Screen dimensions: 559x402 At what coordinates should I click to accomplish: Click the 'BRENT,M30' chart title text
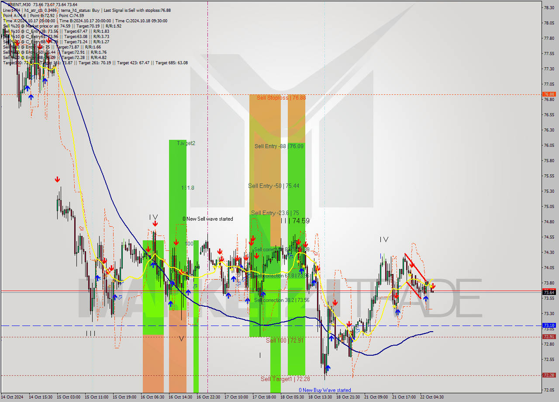[19, 5]
